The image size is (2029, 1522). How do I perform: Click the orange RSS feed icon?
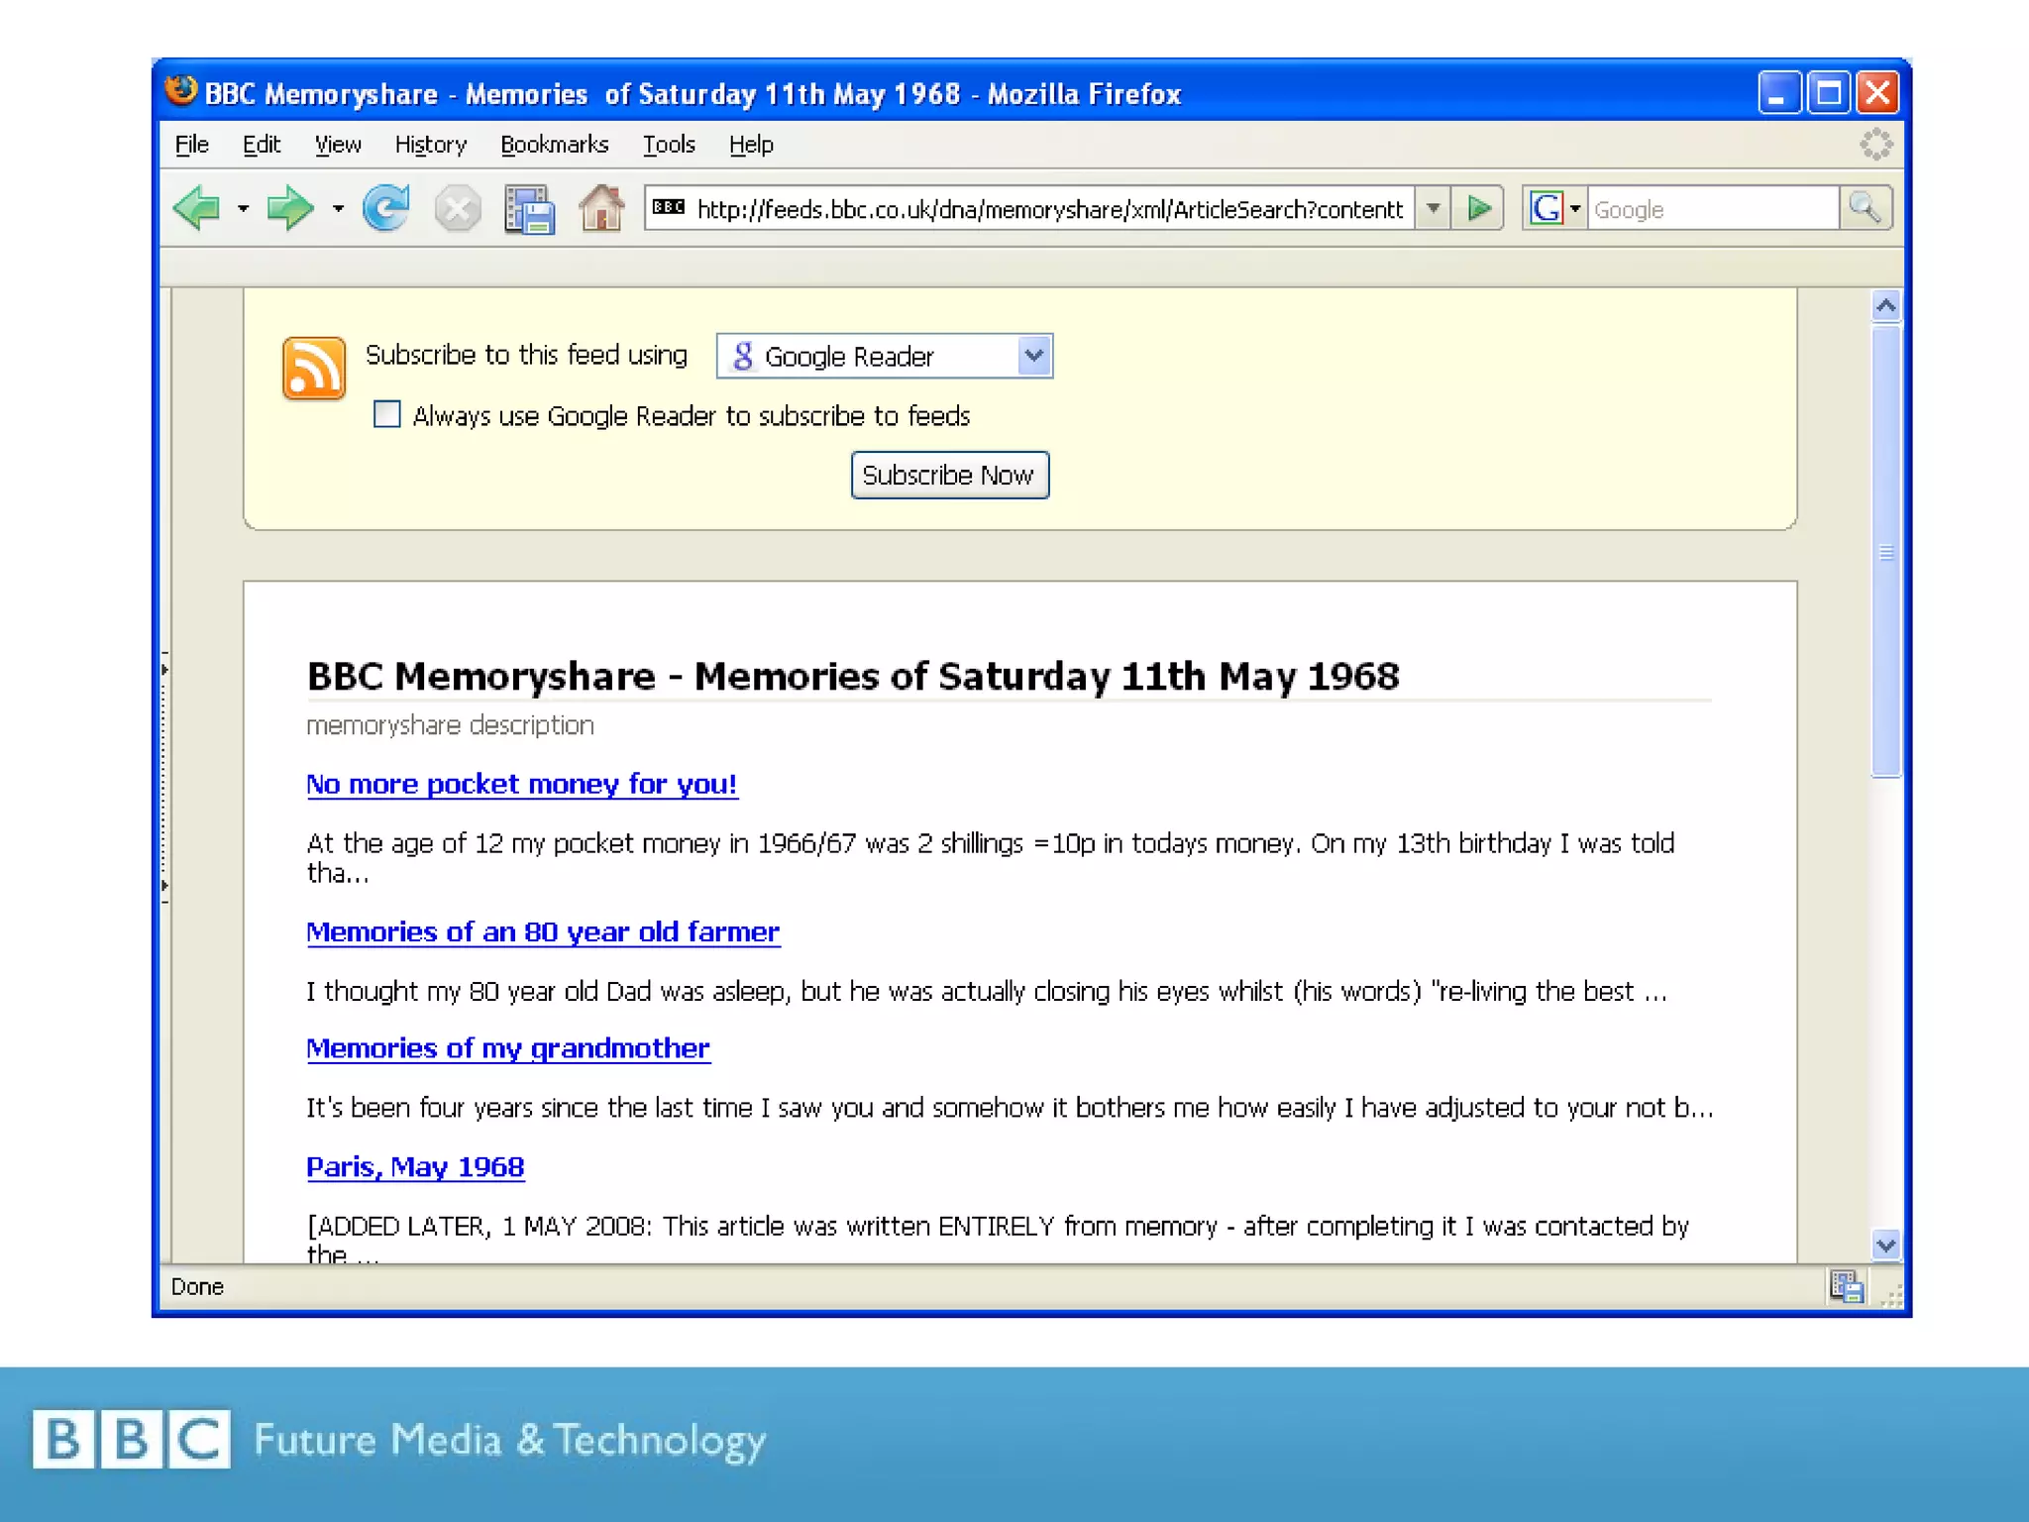(314, 368)
